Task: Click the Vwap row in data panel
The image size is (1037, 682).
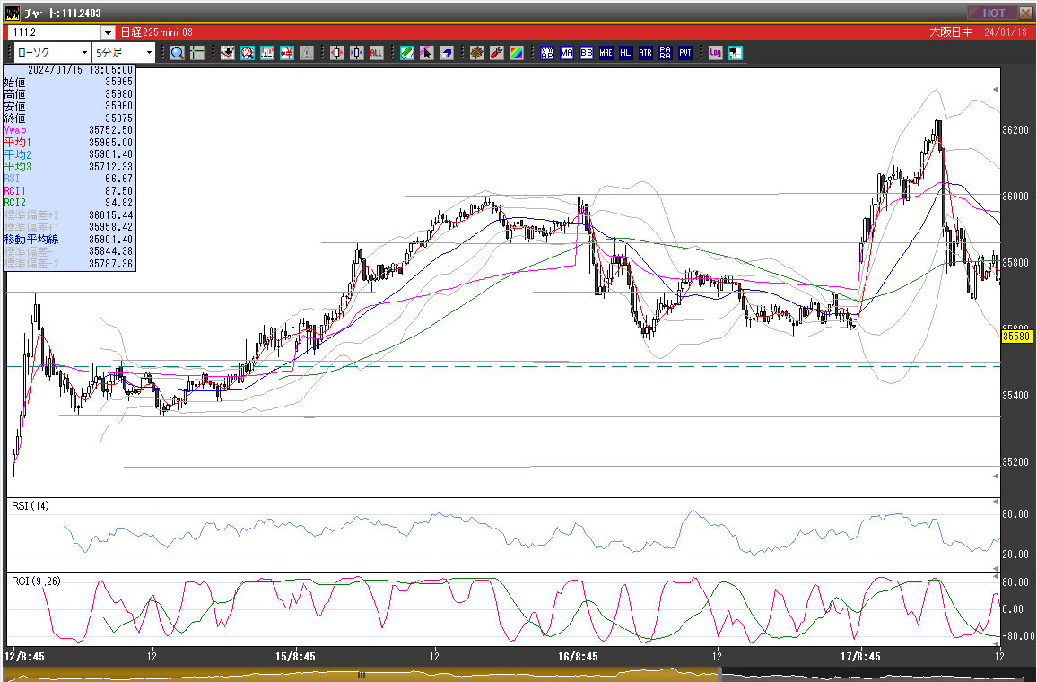Action: [x=69, y=130]
